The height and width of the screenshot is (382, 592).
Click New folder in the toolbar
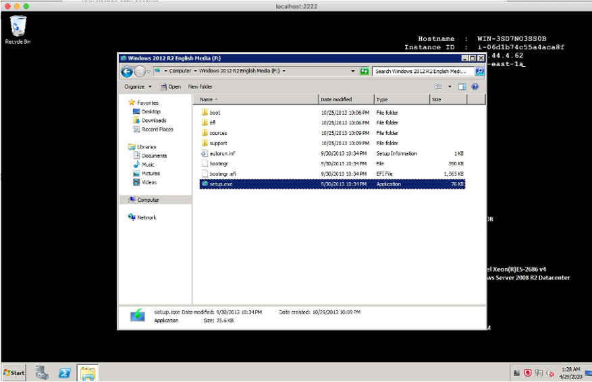coord(200,87)
